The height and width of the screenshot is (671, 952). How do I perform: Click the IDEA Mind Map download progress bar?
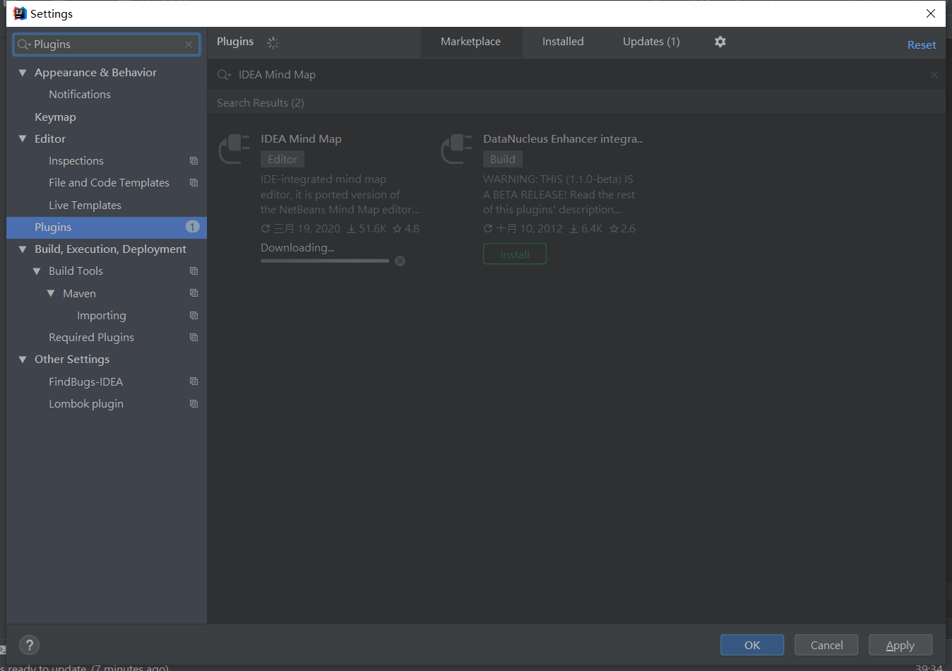[x=325, y=261]
